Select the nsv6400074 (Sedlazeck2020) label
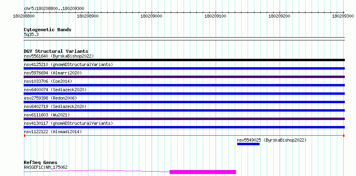Image resolution: width=356 pixels, height=176 pixels. tap(55, 90)
